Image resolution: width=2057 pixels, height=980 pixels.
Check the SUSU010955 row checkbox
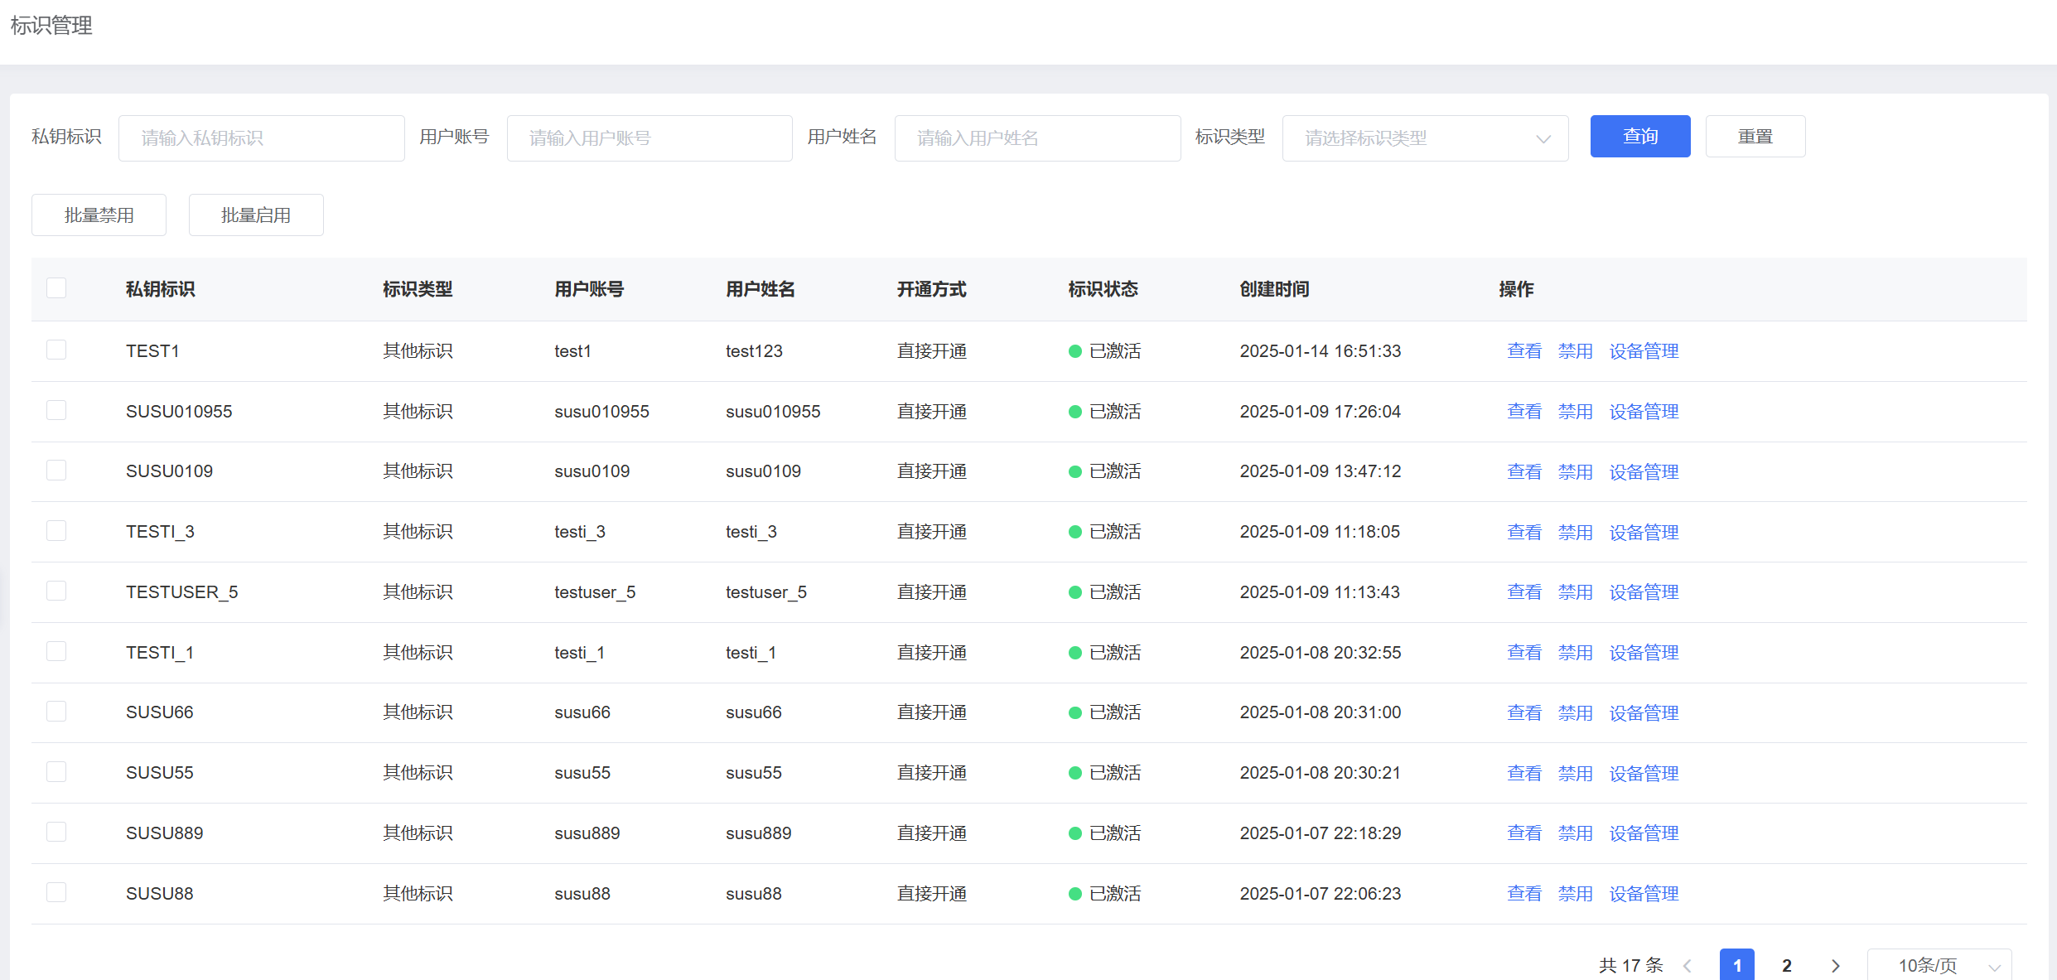pyautogui.click(x=56, y=410)
